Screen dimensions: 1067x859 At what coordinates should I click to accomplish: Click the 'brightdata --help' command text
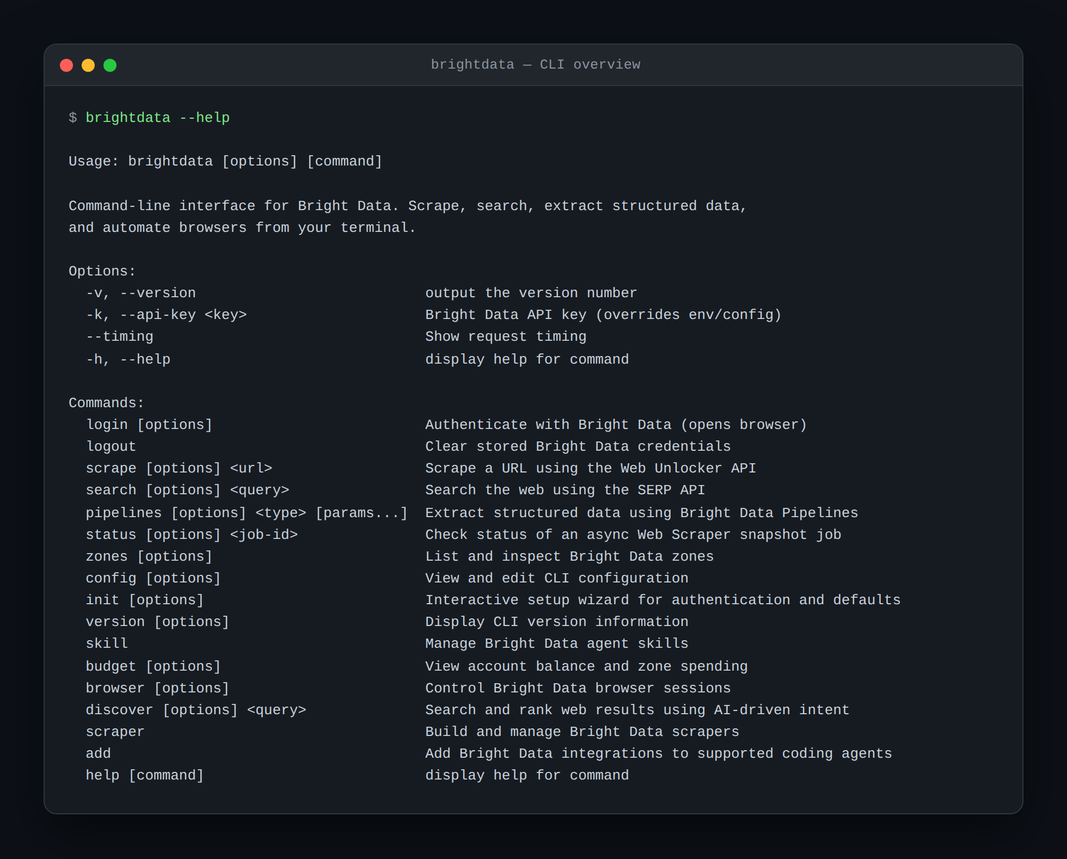[x=158, y=118]
